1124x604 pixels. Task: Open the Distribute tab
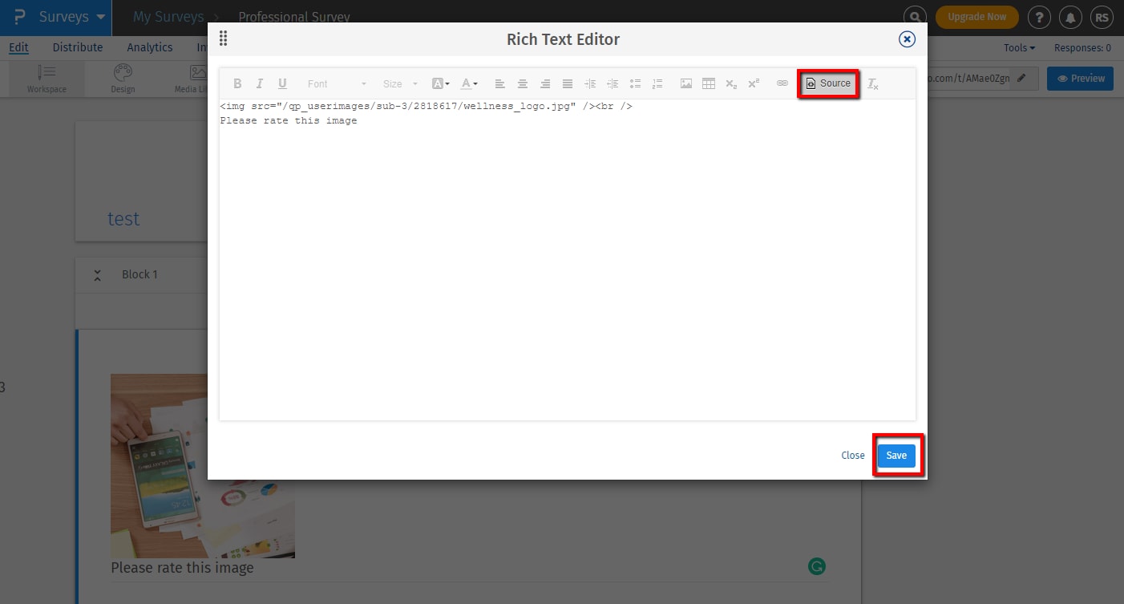point(78,47)
